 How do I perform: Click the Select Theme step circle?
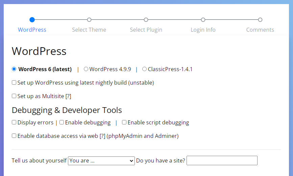[89, 20]
